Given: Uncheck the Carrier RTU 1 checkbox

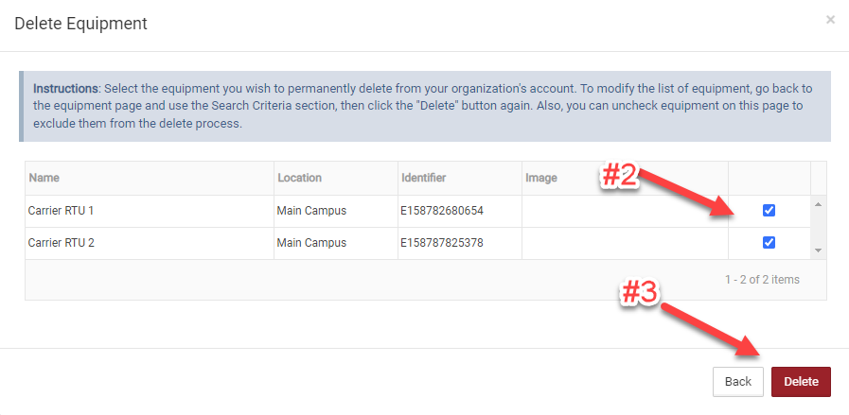Looking at the screenshot, I should point(769,211).
